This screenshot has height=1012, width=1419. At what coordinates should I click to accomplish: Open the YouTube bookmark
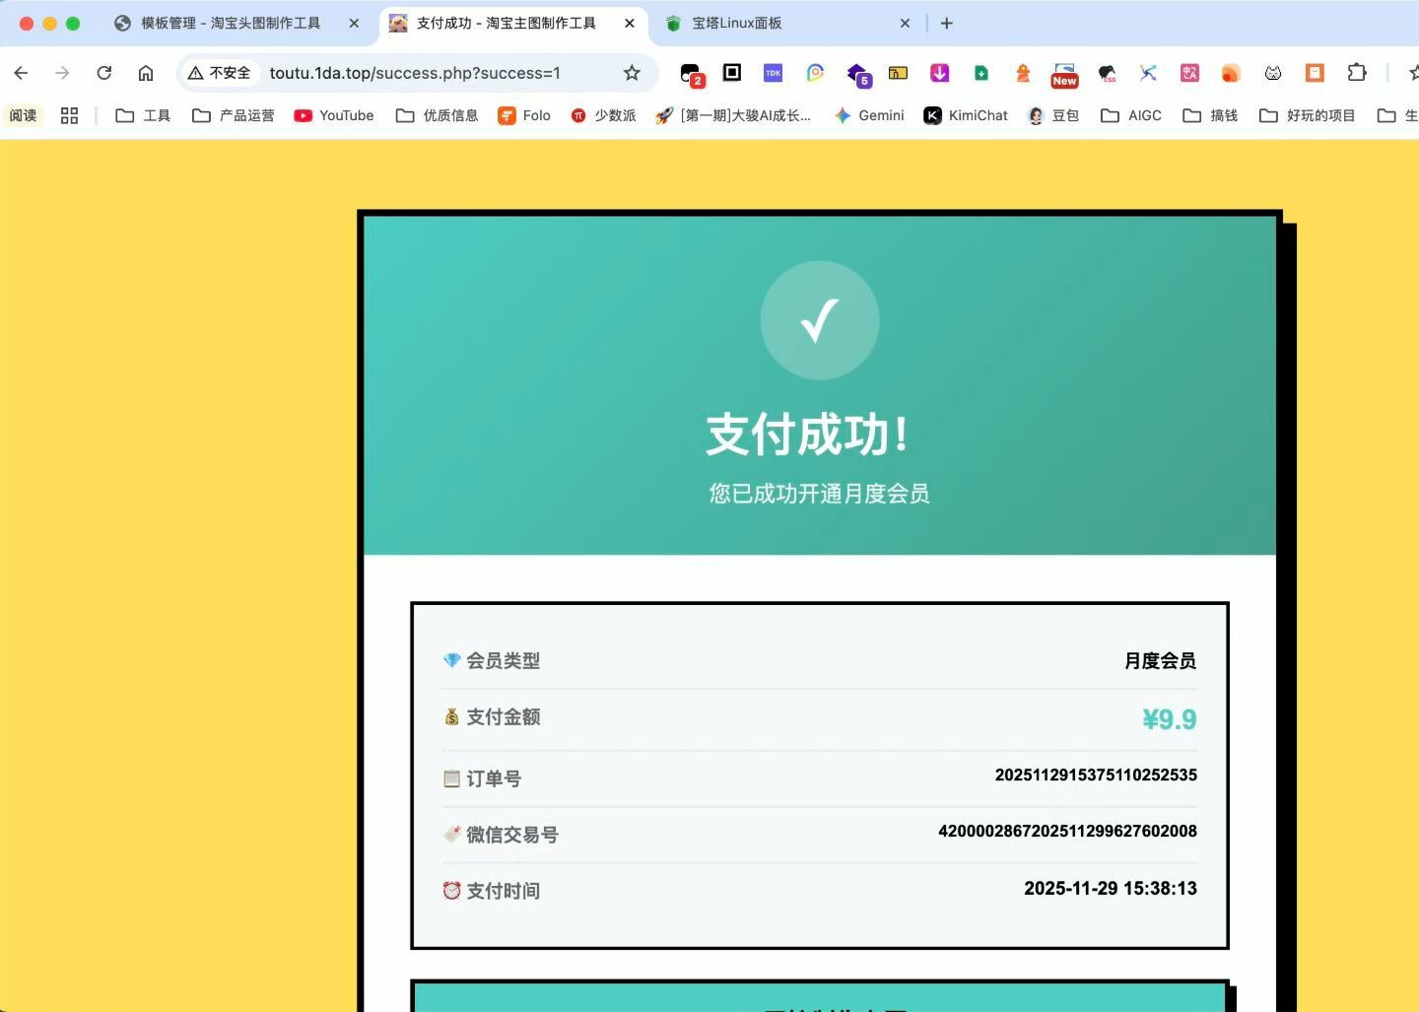tap(334, 115)
